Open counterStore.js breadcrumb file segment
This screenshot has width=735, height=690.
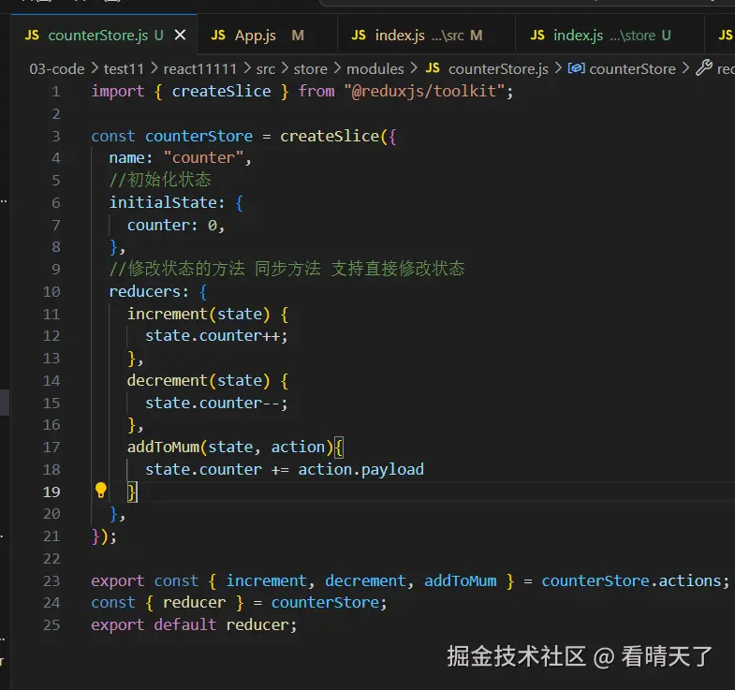point(498,69)
